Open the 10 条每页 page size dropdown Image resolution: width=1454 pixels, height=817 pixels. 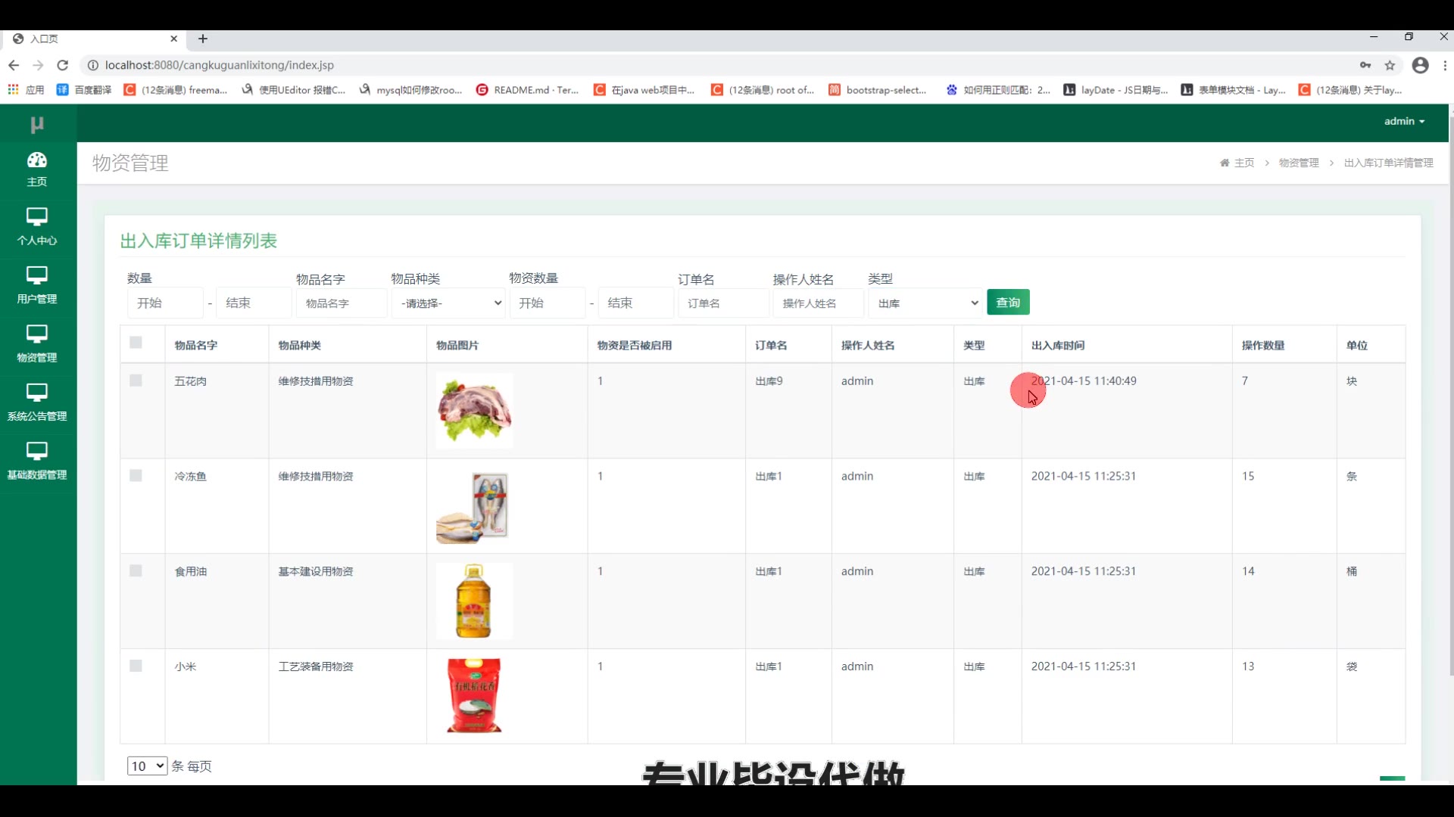pyautogui.click(x=147, y=766)
